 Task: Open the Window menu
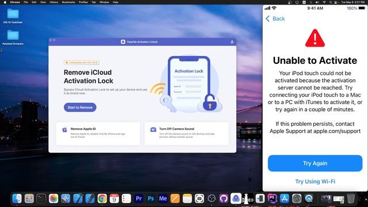pyautogui.click(x=104, y=2)
